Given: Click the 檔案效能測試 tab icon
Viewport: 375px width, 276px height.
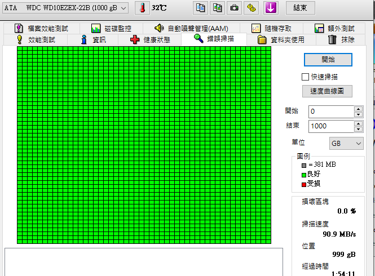Looking at the screenshot, I should click(x=19, y=28).
